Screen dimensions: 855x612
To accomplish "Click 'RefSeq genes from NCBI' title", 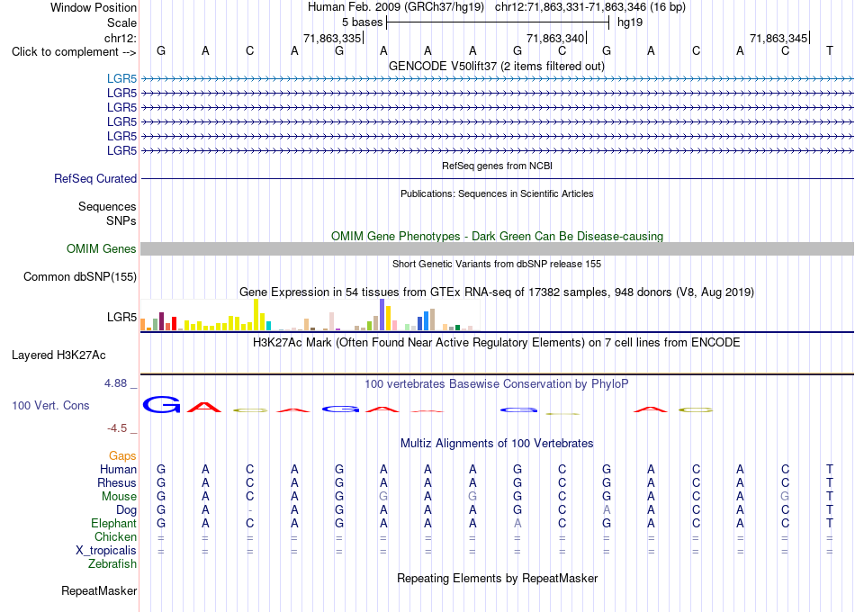I will click(497, 166).
